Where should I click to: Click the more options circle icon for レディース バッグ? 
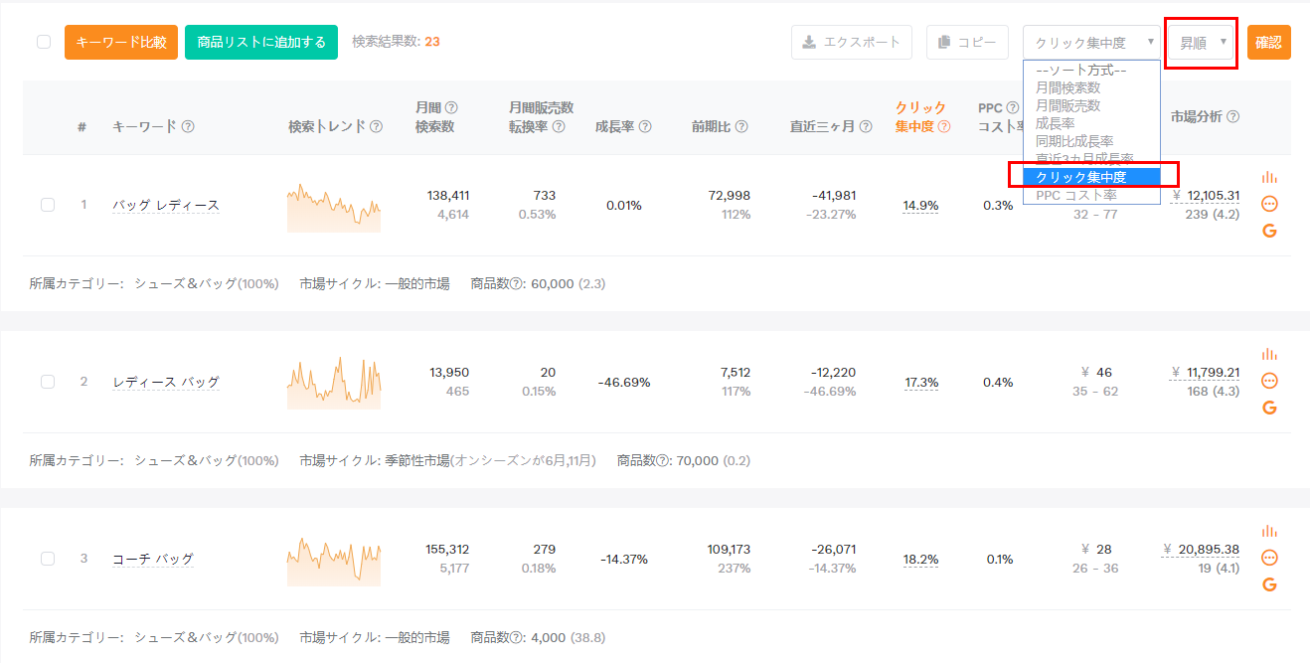click(x=1269, y=381)
